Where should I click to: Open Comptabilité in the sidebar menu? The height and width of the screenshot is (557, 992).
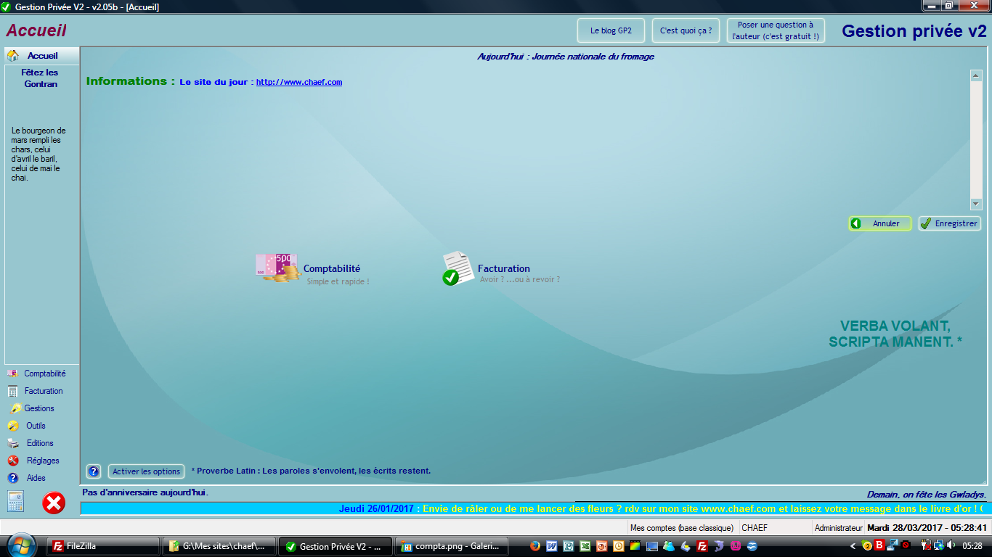(44, 374)
